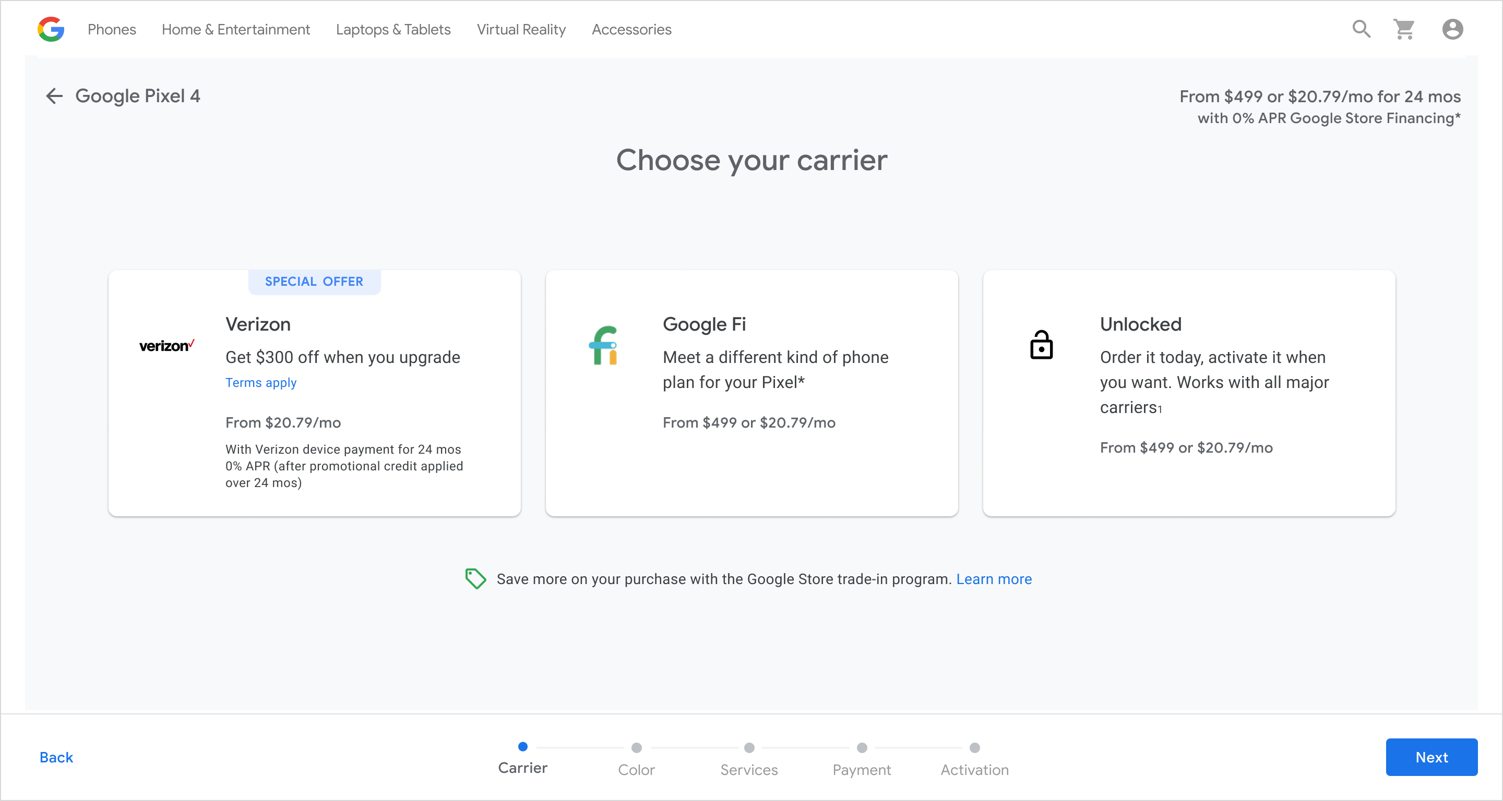1503x801 pixels.
Task: Open the Accessories menu
Action: tap(631, 29)
